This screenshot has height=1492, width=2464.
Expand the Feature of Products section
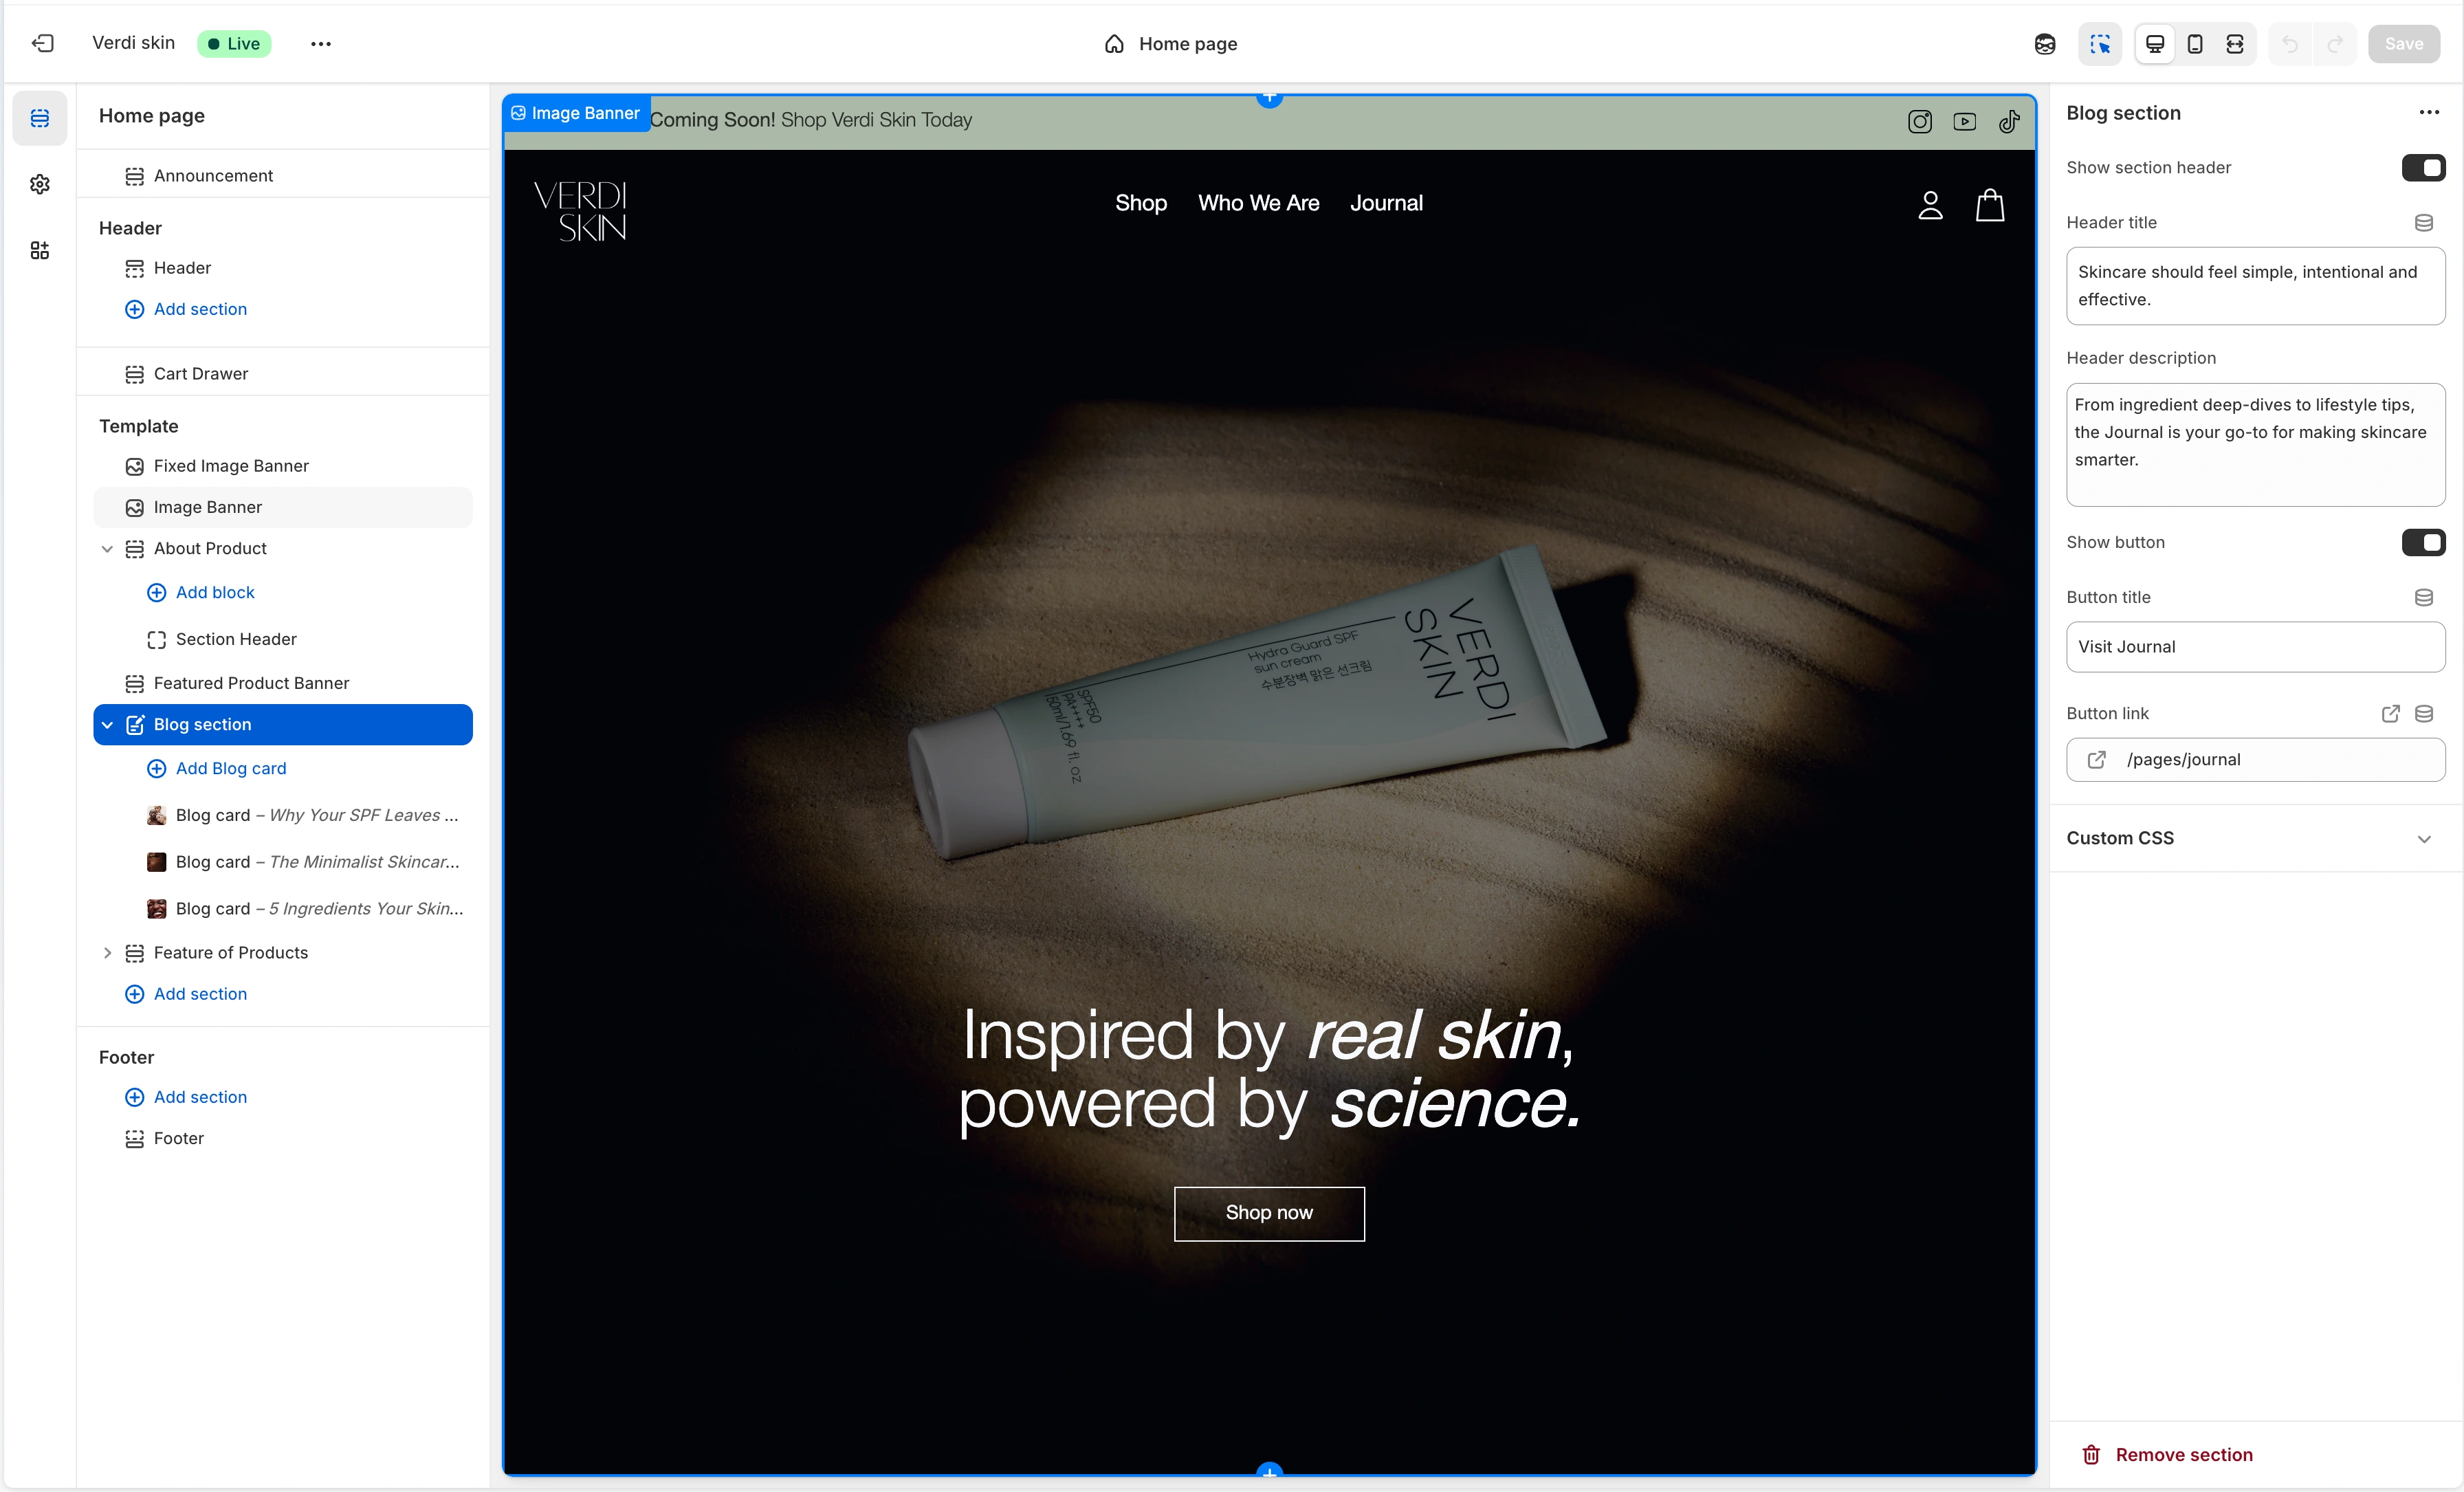pyautogui.click(x=107, y=952)
